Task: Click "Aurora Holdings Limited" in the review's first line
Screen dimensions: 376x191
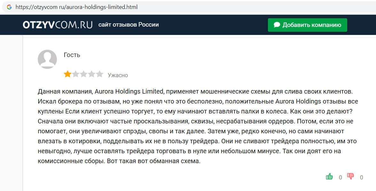Action: [129, 92]
